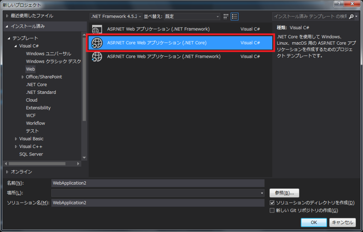Image resolution: width=363 pixels, height=232 pixels.
Task: Select the Web category
Action: pyautogui.click(x=30, y=69)
